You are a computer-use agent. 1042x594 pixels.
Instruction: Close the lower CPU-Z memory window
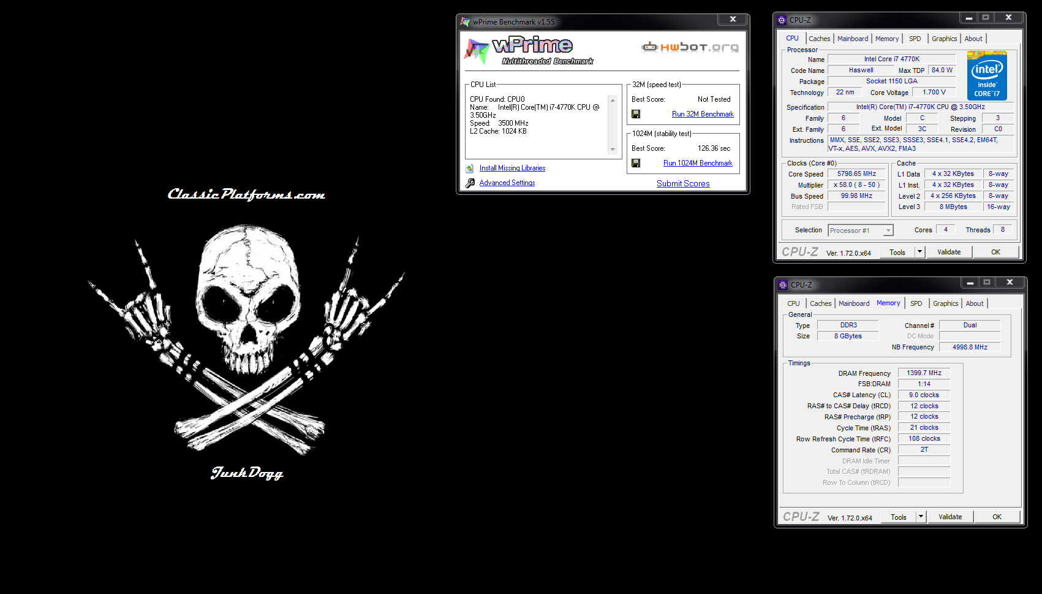(x=1010, y=283)
